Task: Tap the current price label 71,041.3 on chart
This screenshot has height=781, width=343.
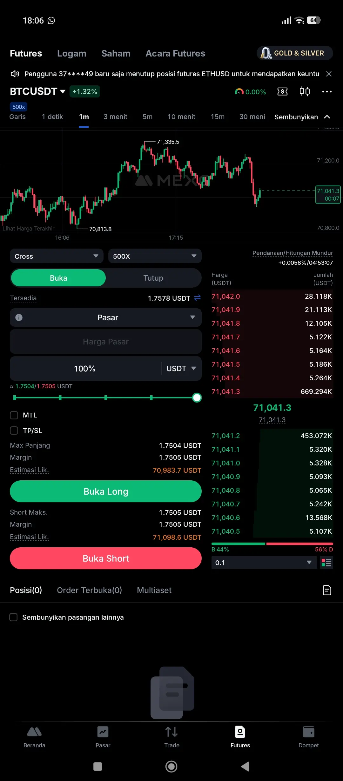Action: point(328,194)
